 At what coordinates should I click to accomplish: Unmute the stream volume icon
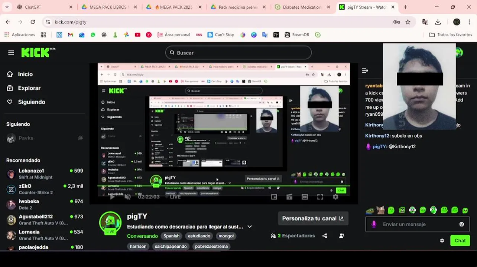point(127,197)
